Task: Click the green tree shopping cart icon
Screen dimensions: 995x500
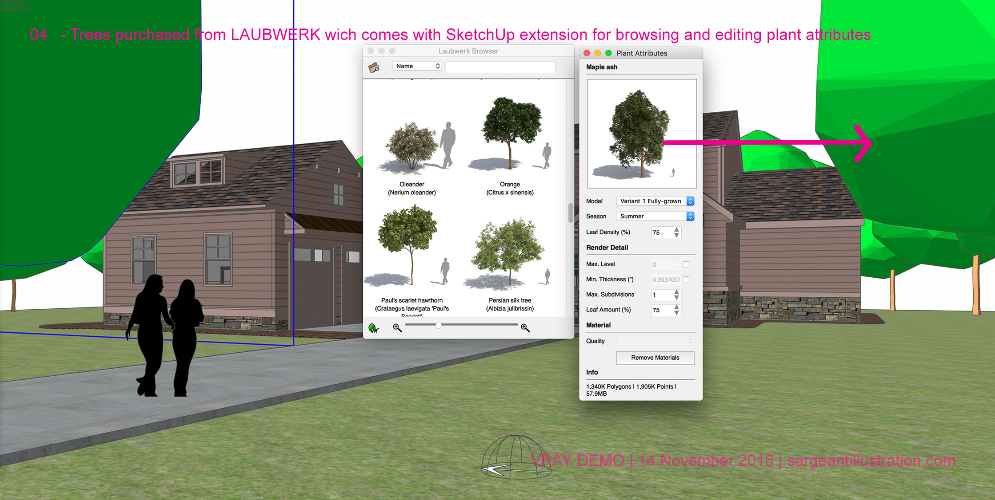Action: pos(373,328)
